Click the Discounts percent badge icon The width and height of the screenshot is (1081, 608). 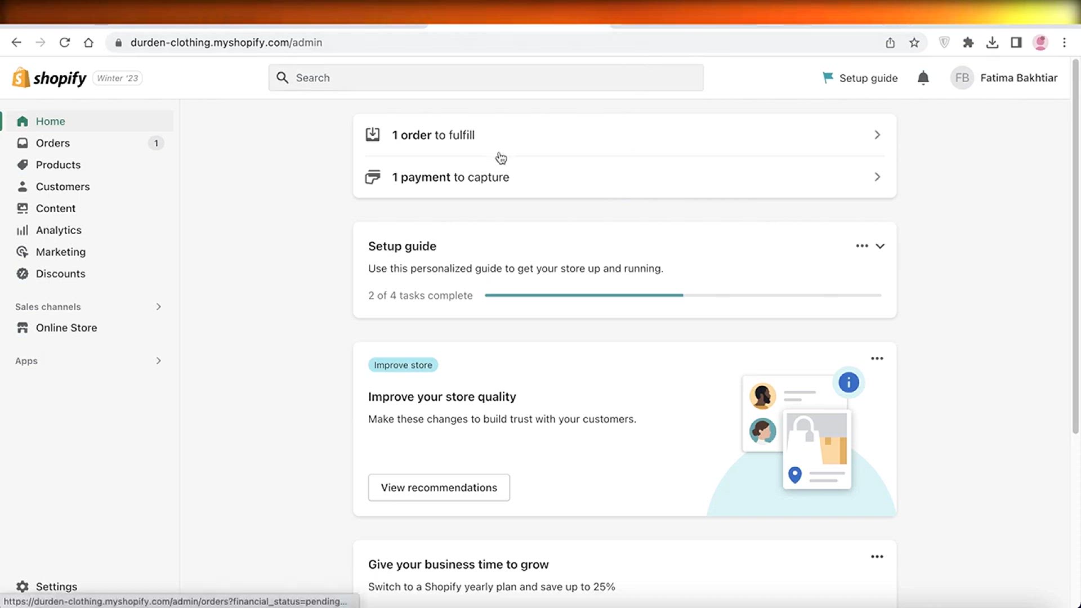pyautogui.click(x=23, y=274)
